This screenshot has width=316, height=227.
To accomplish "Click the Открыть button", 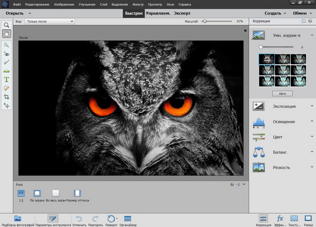I will [14, 13].
